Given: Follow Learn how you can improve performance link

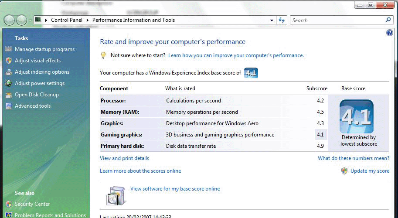Looking at the screenshot, I should coord(236,55).
